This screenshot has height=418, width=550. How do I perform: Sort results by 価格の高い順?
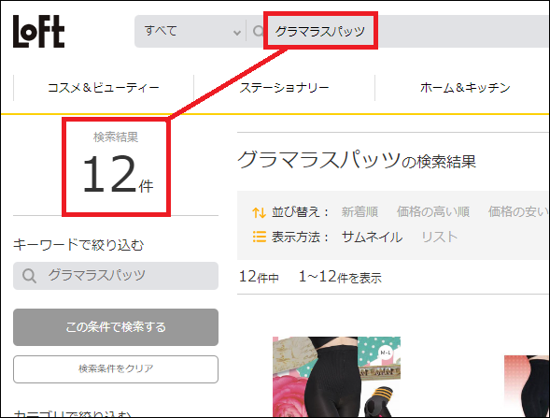[x=433, y=212]
